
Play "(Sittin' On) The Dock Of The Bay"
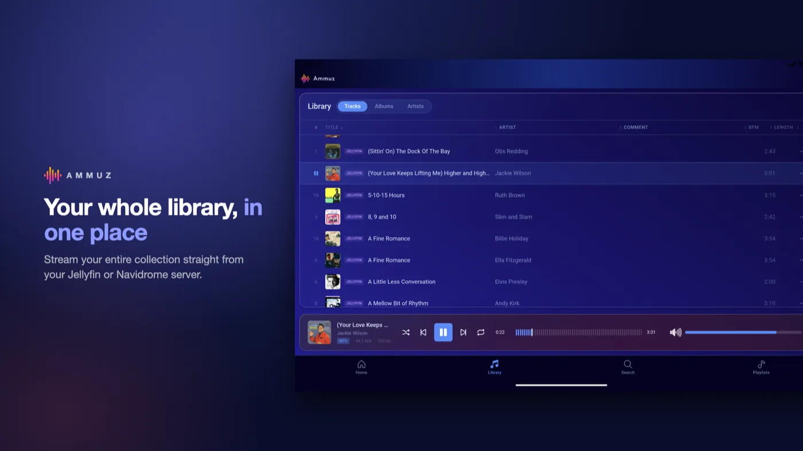click(x=408, y=151)
